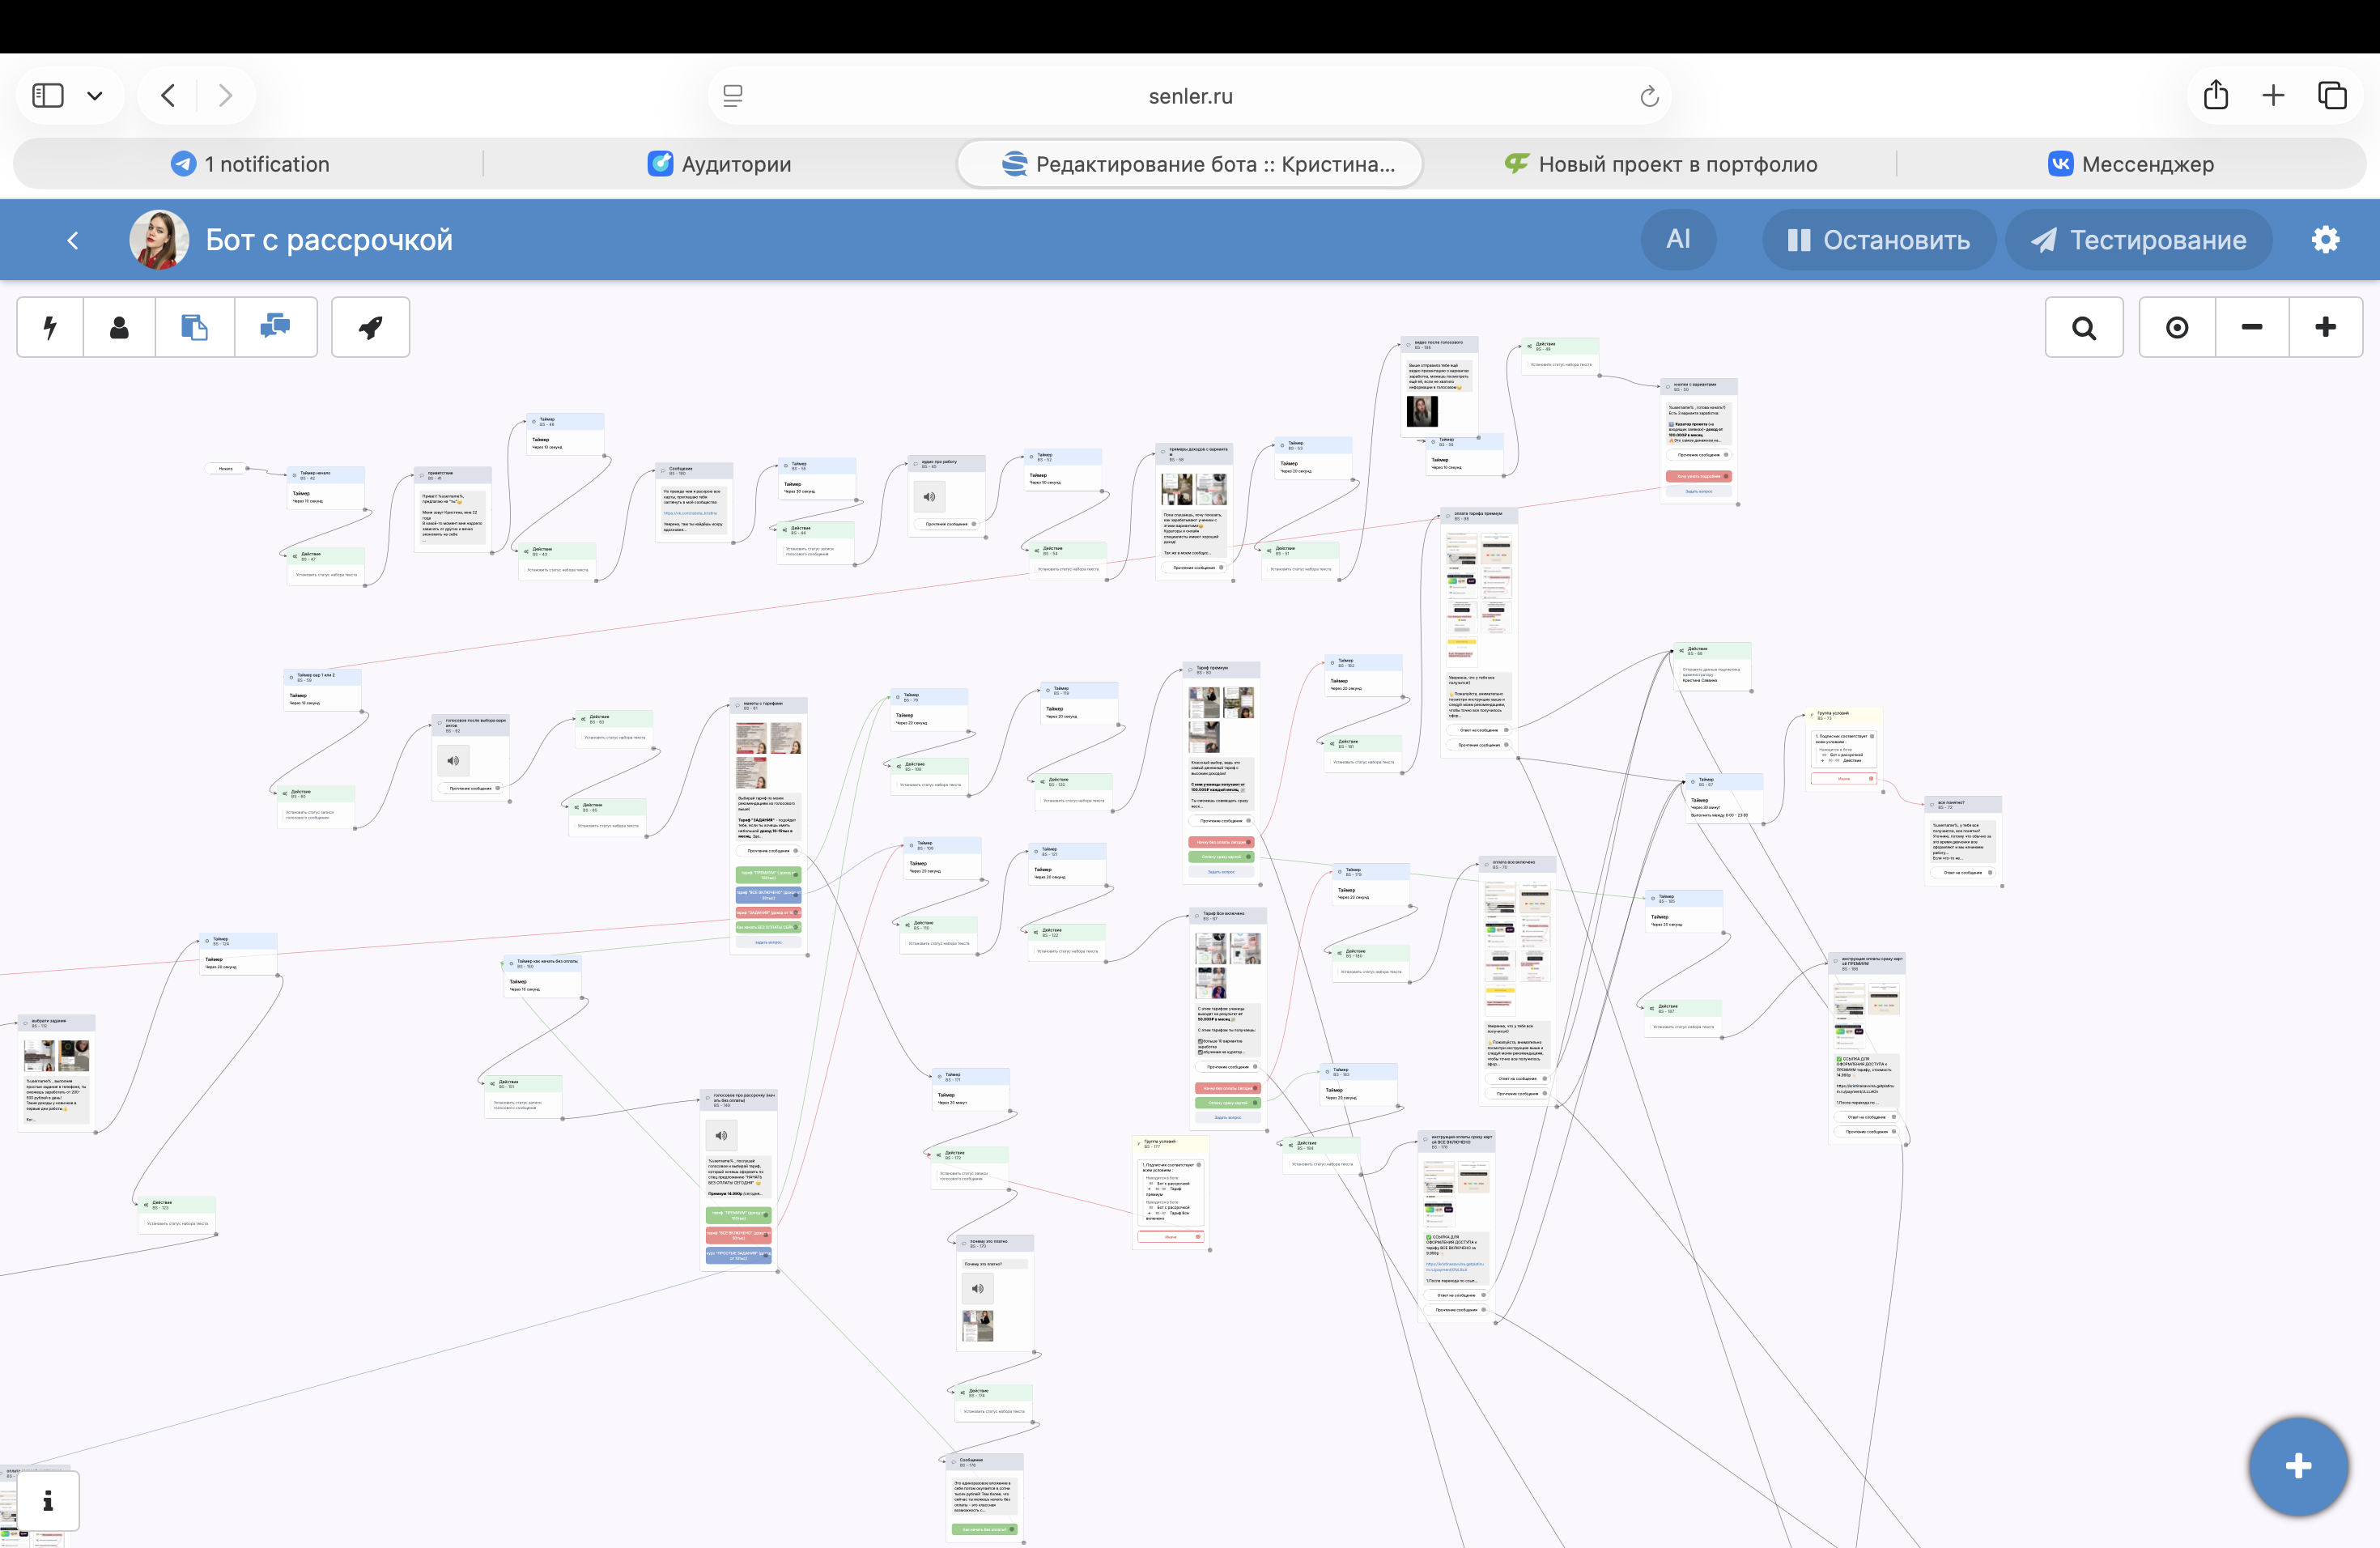Click Иначе in Группа условий BS-177

coord(1171,1237)
